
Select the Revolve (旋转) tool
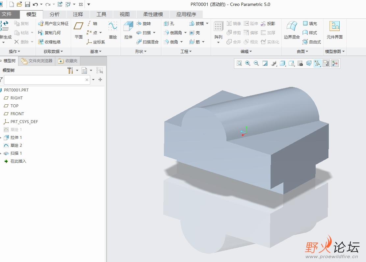coord(144,24)
